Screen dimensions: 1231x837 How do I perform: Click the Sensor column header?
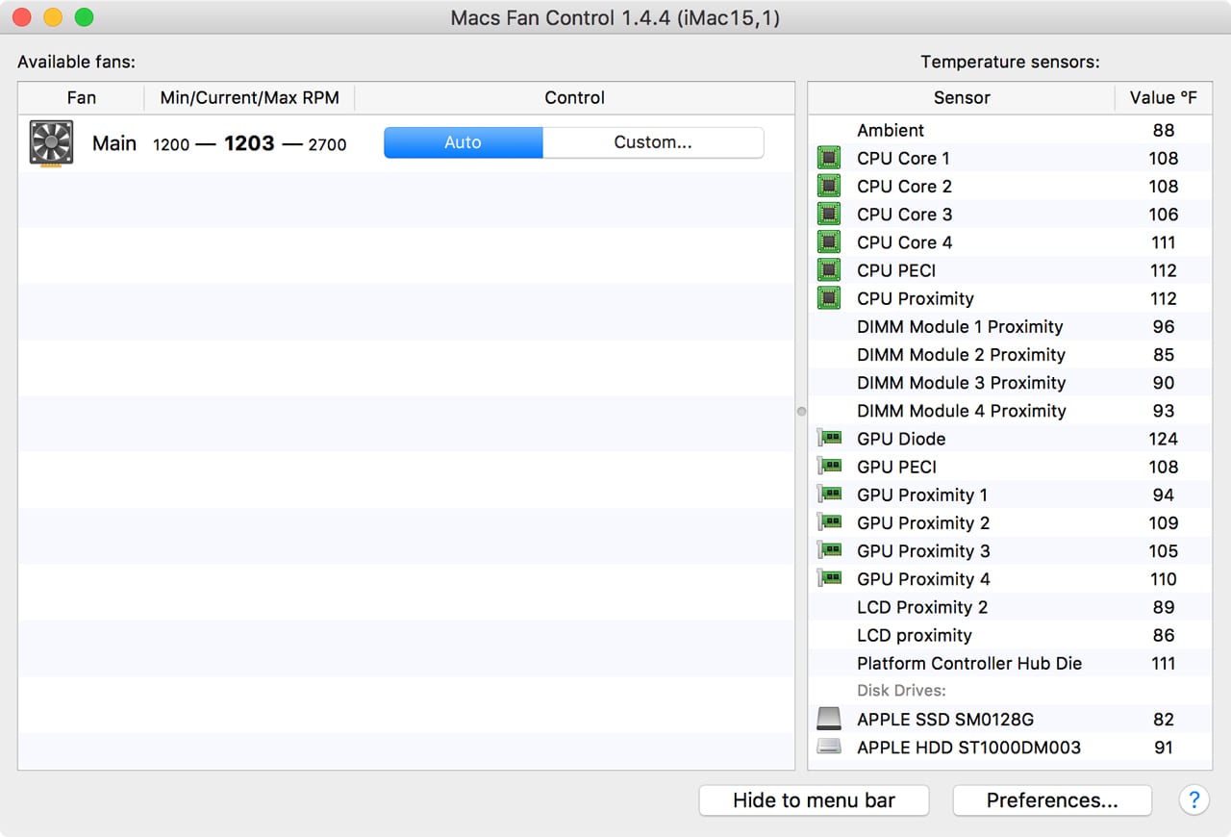point(961,98)
